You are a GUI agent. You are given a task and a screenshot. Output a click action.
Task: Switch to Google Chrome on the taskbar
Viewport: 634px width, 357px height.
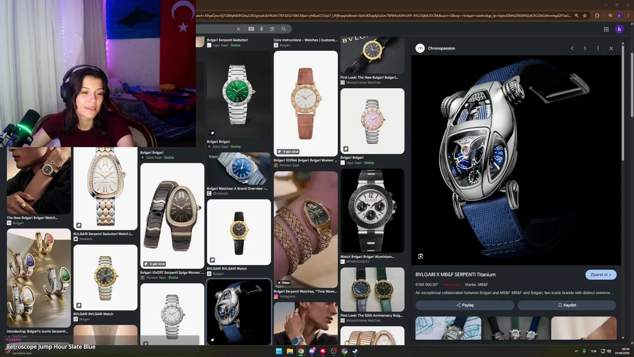click(301, 351)
